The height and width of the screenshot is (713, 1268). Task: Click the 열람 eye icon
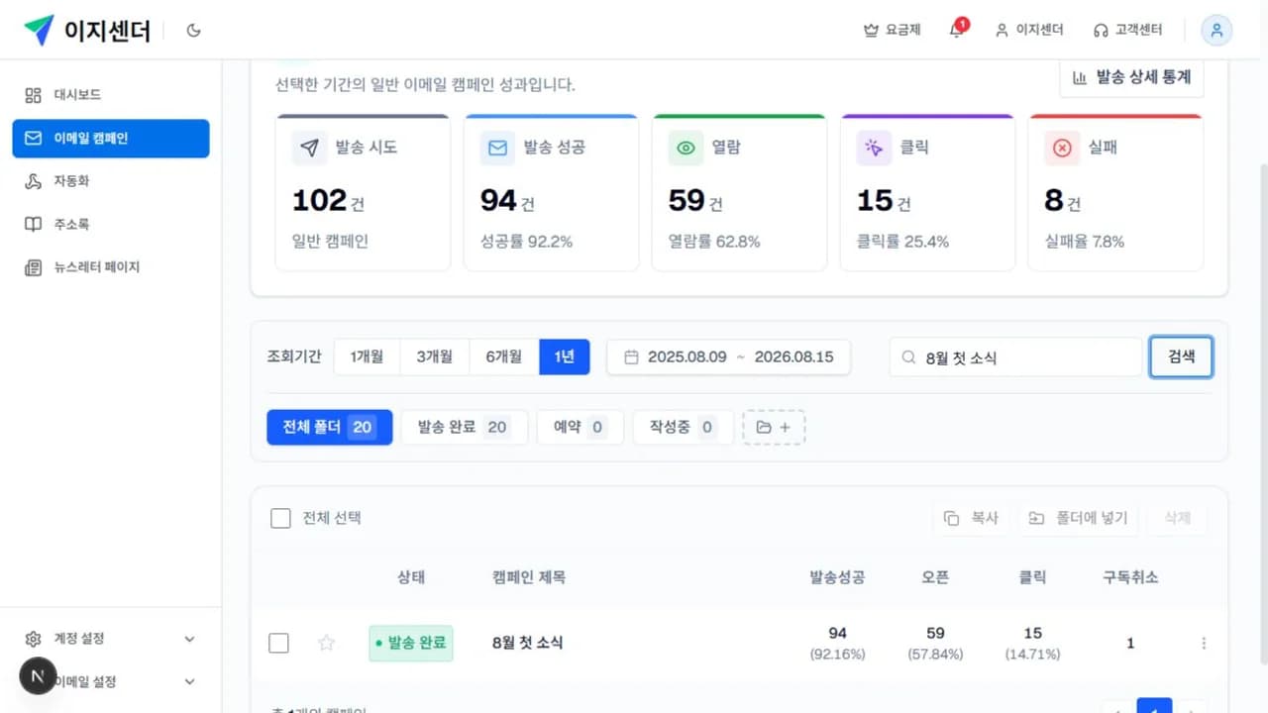pos(686,148)
